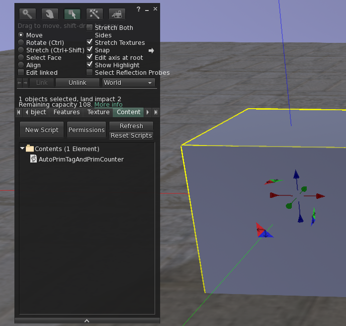Select the Rotate (Ctrl) radio option
The image size is (346, 326).
click(21, 43)
